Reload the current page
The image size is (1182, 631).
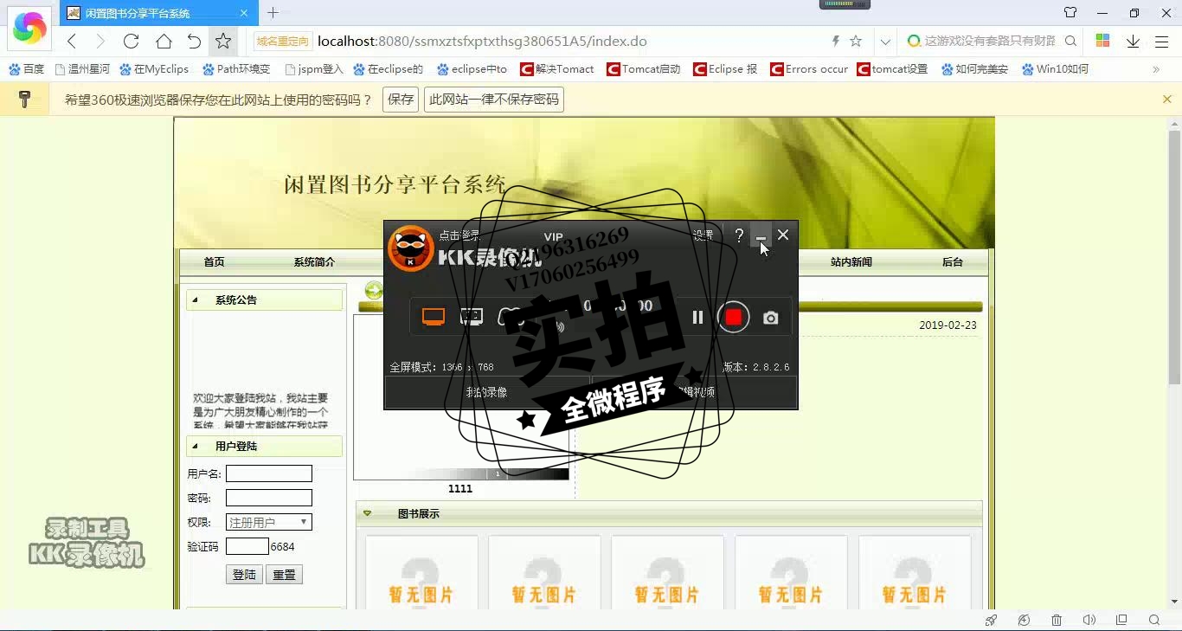click(132, 41)
